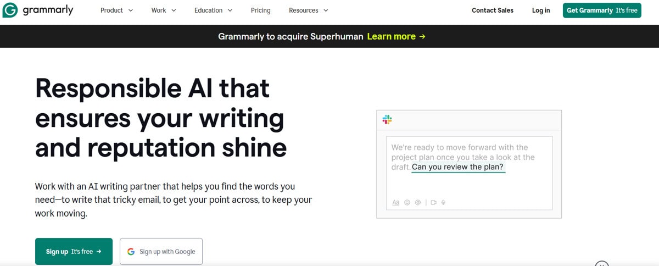Screen dimensions: 659x266
Task: Click the green Sign up It's free button
Action: point(74,252)
